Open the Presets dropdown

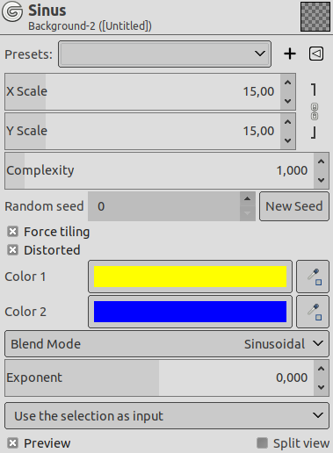point(164,54)
